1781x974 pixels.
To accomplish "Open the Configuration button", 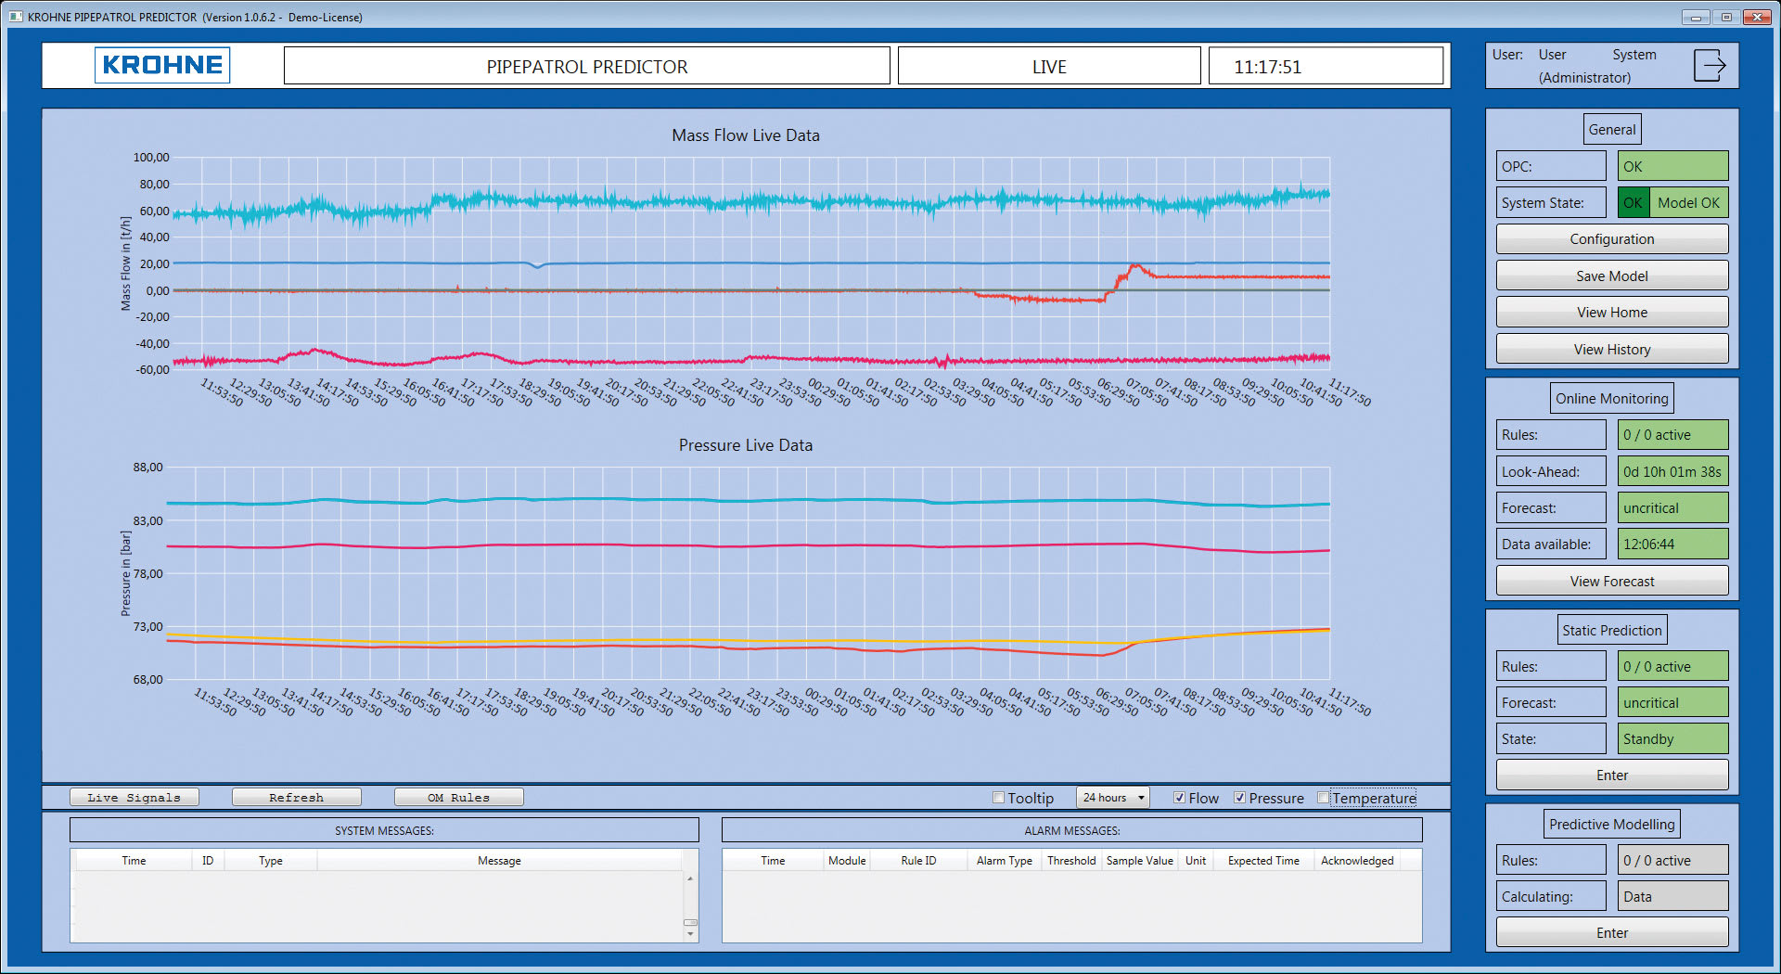I will pyautogui.click(x=1612, y=239).
